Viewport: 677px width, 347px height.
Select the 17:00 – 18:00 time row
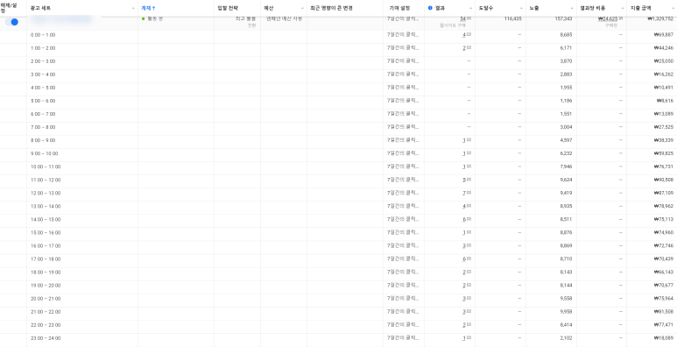pyautogui.click(x=338, y=260)
